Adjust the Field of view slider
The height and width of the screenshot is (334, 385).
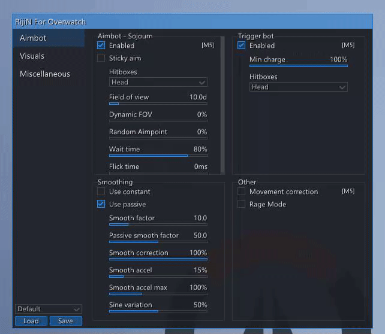(x=158, y=104)
